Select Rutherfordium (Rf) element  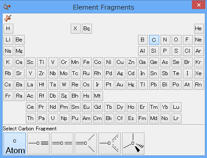click(x=42, y=96)
